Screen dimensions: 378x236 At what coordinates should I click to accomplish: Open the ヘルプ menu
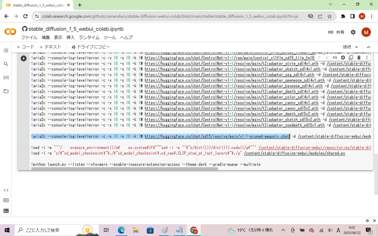pyautogui.click(x=126, y=38)
